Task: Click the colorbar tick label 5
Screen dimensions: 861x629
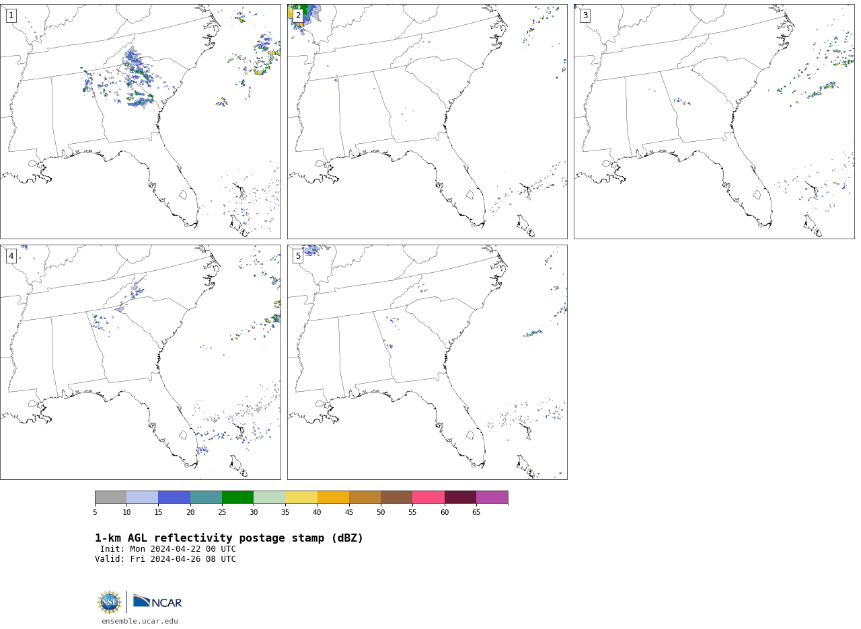Action: [x=95, y=513]
